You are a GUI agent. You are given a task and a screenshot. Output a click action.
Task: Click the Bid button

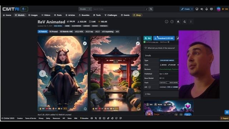coord(148,38)
